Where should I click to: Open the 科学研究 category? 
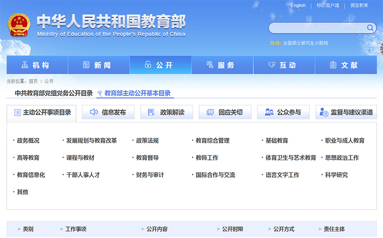337,175
